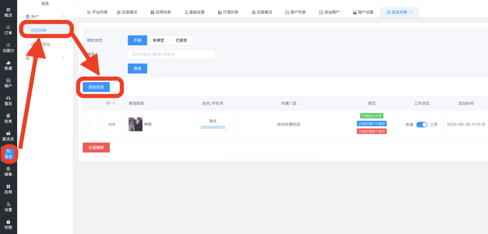Select the 未绑定 binding status filter
Screen dimensions: 488x234
coord(158,40)
